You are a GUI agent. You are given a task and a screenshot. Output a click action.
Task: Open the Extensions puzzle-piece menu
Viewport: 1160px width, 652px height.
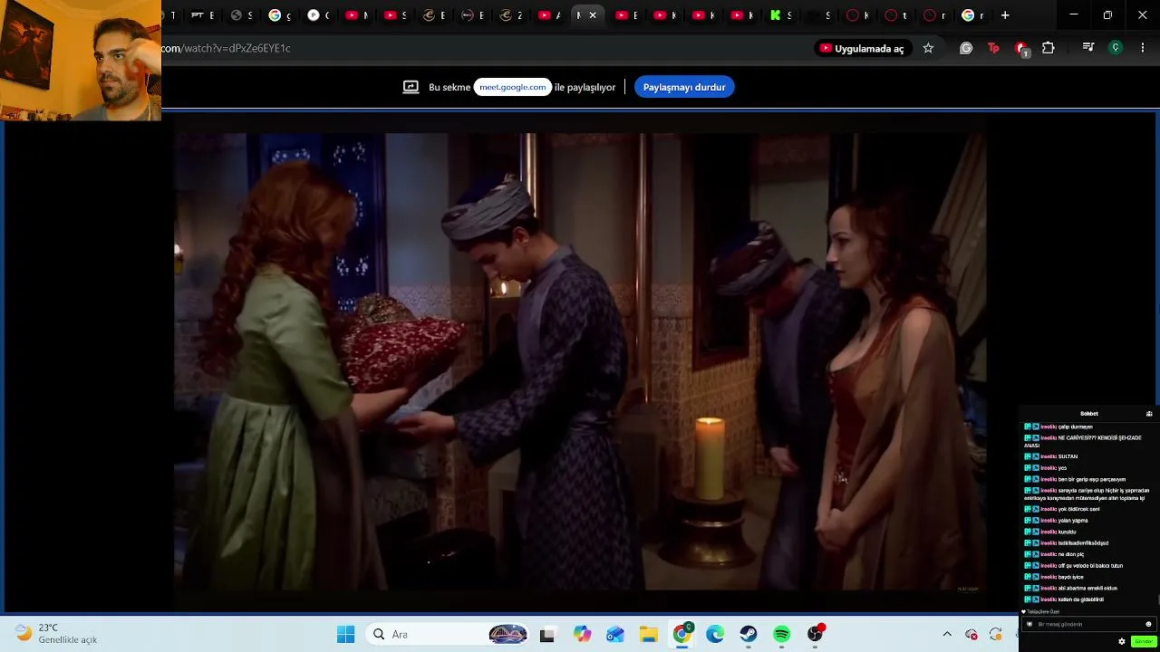pyautogui.click(x=1049, y=48)
